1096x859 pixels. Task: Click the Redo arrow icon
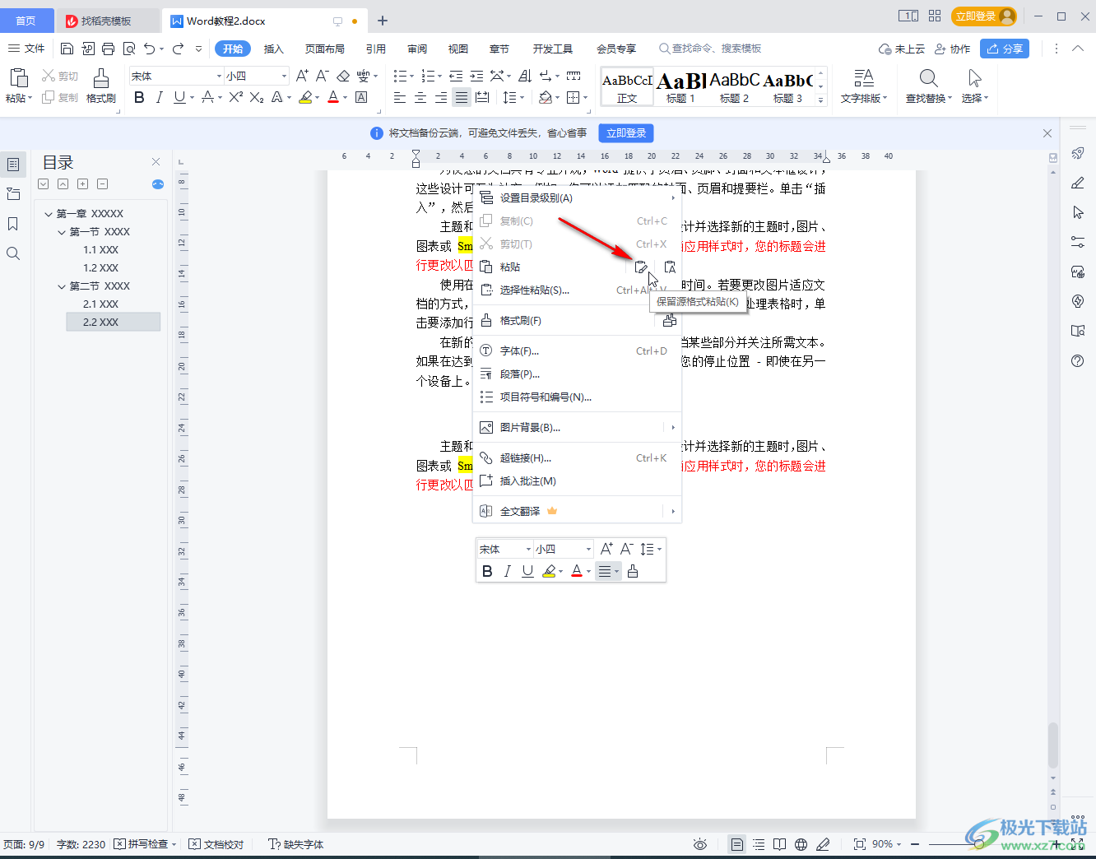[x=178, y=49]
